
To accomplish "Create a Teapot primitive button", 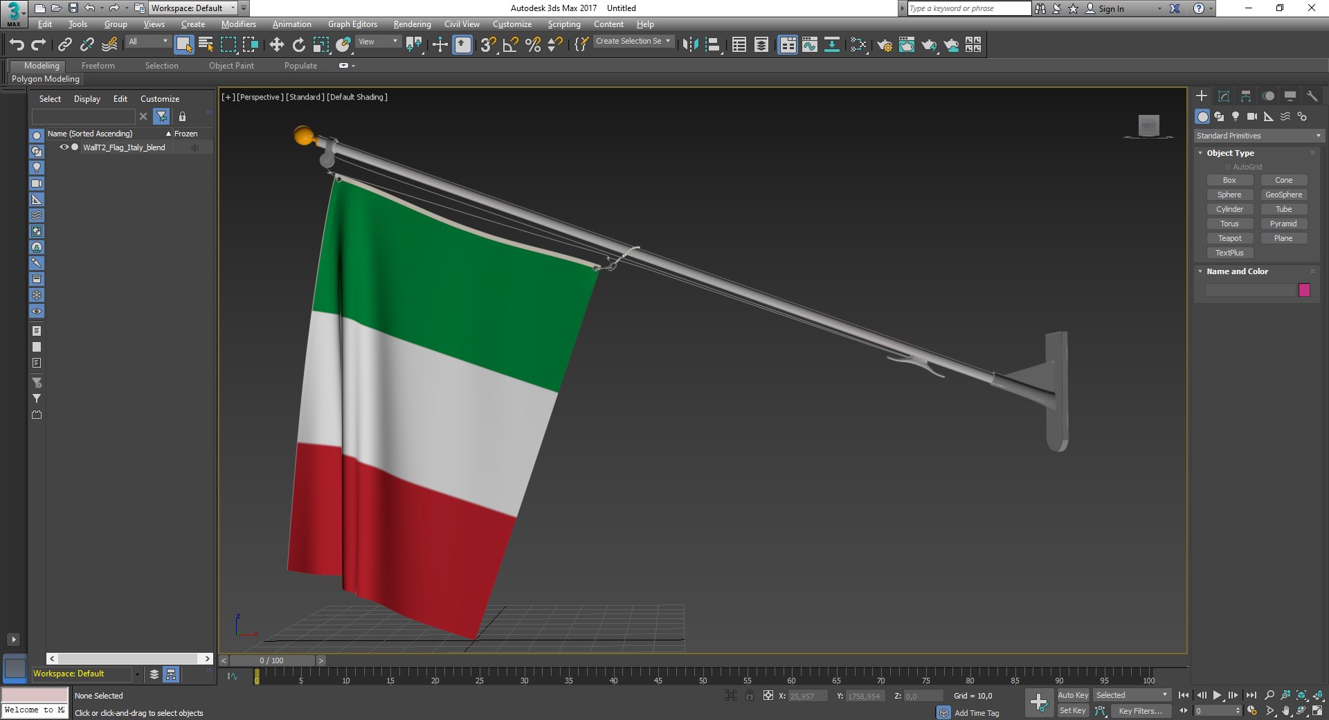I will [1229, 238].
